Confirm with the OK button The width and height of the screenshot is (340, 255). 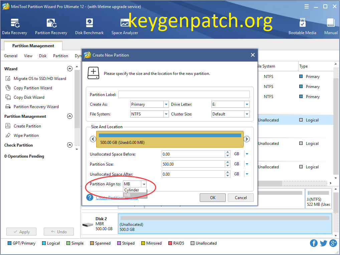pyautogui.click(x=213, y=198)
